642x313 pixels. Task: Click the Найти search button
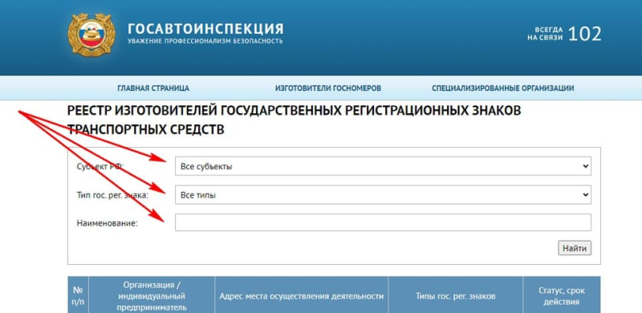[x=575, y=248]
